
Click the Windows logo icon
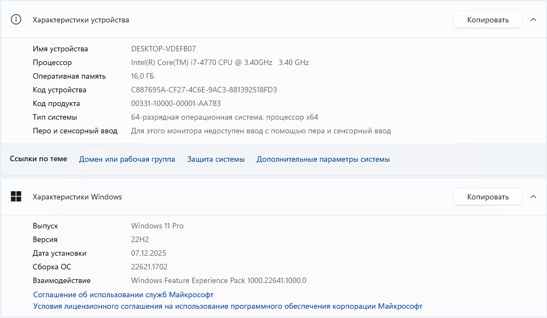tap(16, 197)
